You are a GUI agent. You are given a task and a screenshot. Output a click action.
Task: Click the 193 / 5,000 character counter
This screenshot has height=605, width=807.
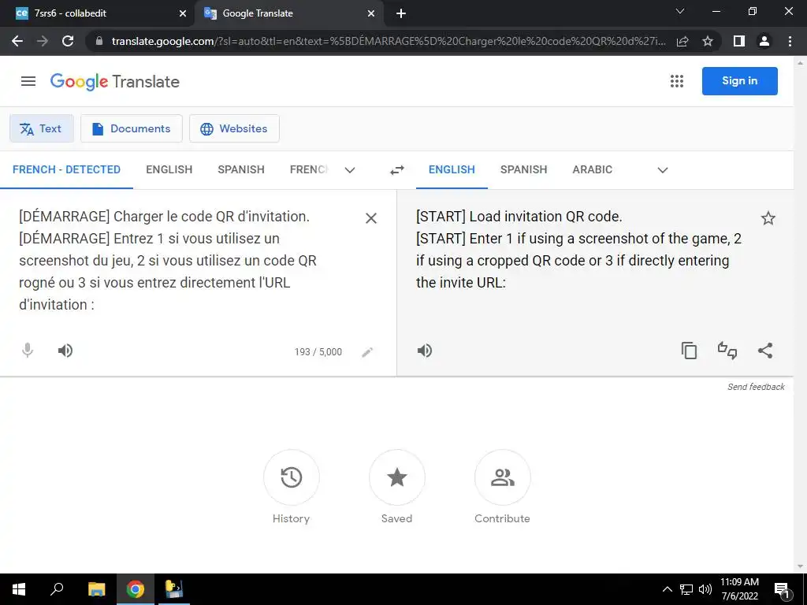pos(318,352)
